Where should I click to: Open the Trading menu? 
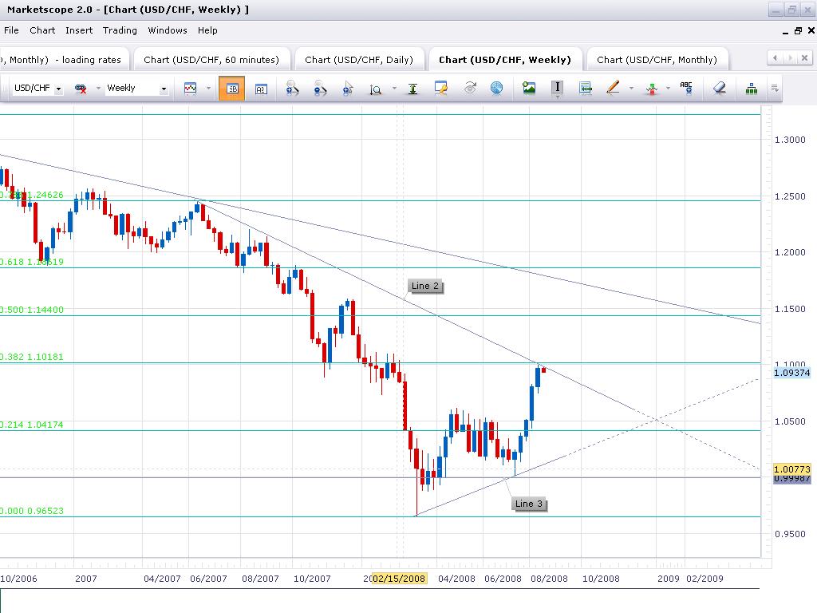(120, 30)
